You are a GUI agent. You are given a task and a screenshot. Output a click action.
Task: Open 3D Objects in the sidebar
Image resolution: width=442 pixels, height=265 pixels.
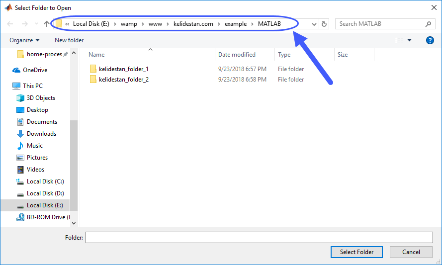click(41, 98)
